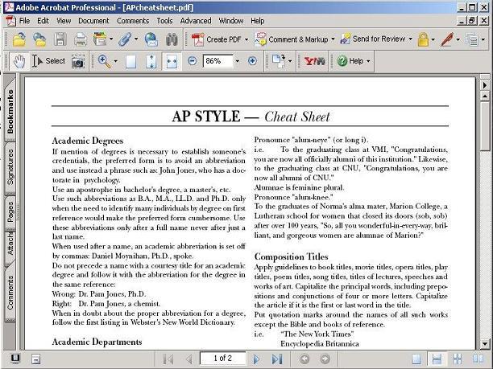Click the vertical scrollbar down arrow
The image size is (493, 369).
(x=484, y=343)
